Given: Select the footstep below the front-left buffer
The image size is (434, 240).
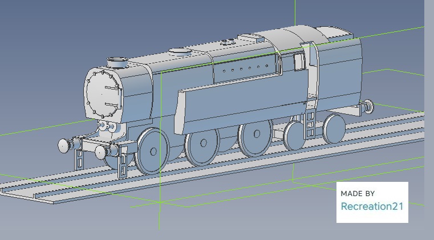Looking at the screenshot, I should point(80,160).
